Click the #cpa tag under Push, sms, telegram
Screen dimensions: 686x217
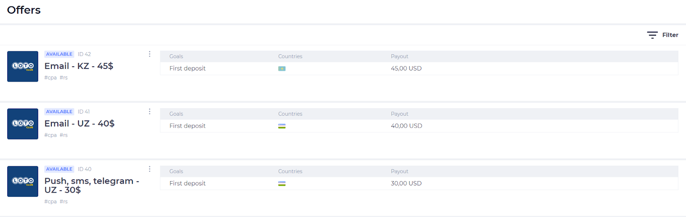tap(51, 202)
